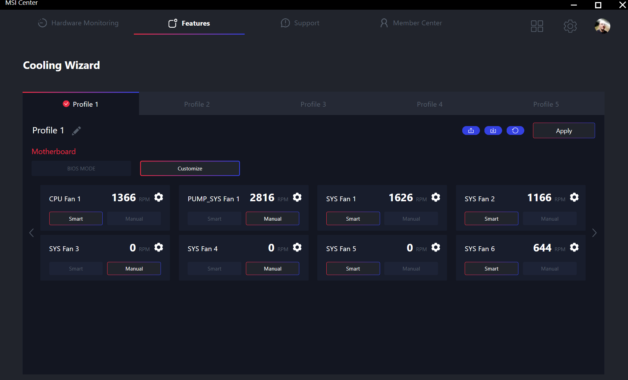Click the pencil icon to rename Profile 1
This screenshot has width=628, height=380.
76,131
